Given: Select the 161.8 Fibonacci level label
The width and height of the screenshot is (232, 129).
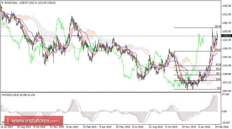Looking at the screenshot, I should (x=218, y=26).
